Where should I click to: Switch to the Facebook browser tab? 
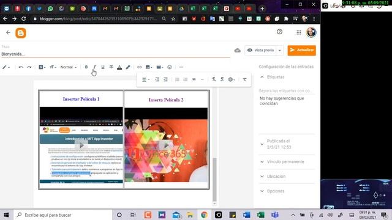click(28, 9)
